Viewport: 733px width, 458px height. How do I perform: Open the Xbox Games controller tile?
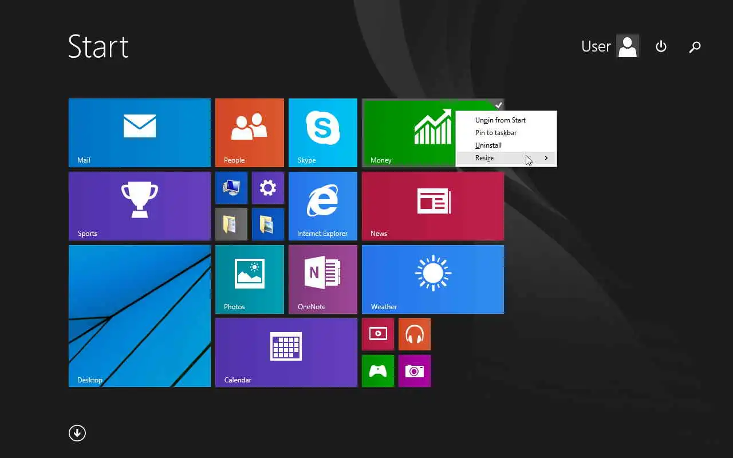(x=378, y=371)
